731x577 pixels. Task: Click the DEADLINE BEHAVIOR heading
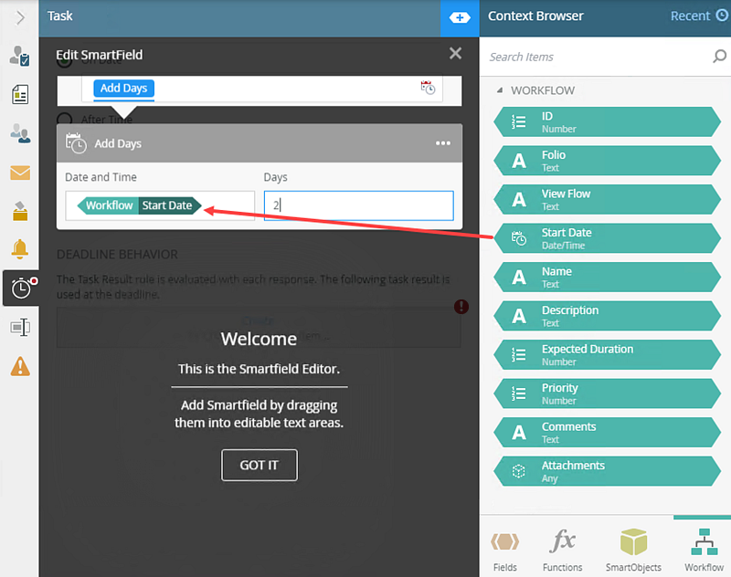[117, 255]
